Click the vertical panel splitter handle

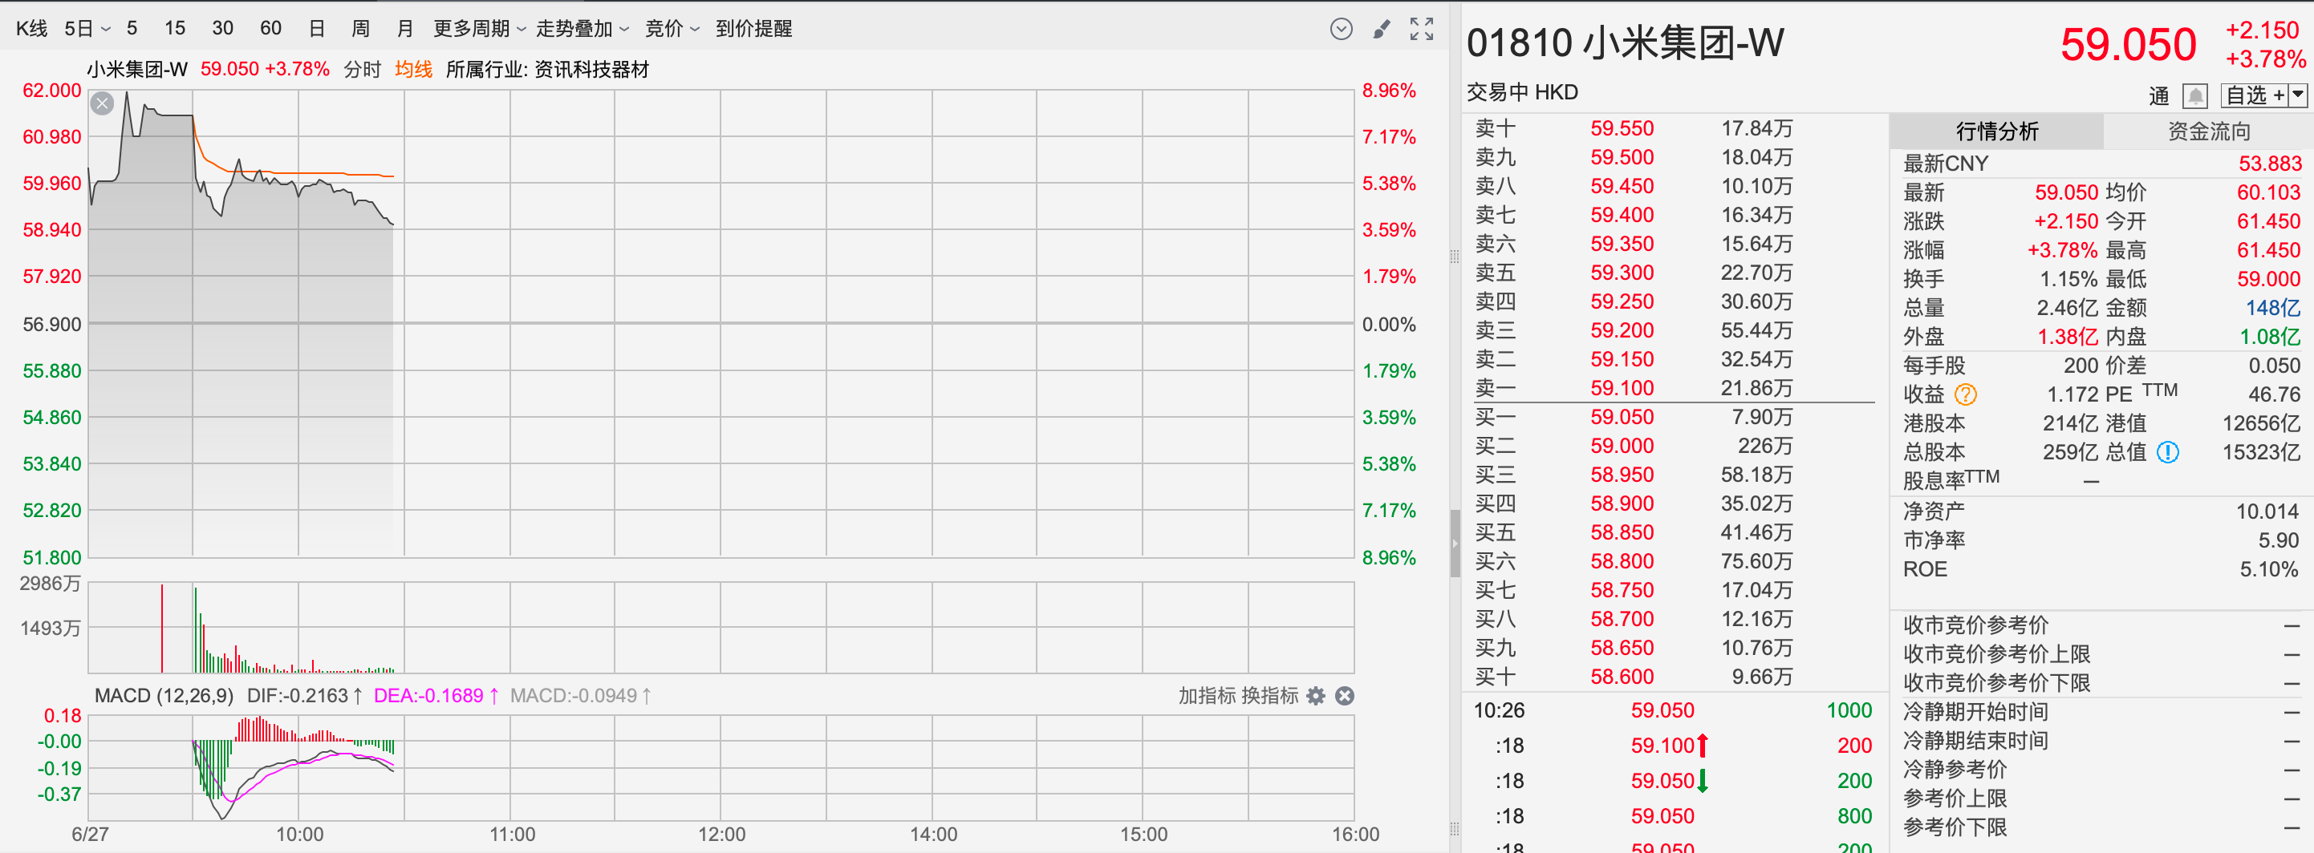[1455, 544]
